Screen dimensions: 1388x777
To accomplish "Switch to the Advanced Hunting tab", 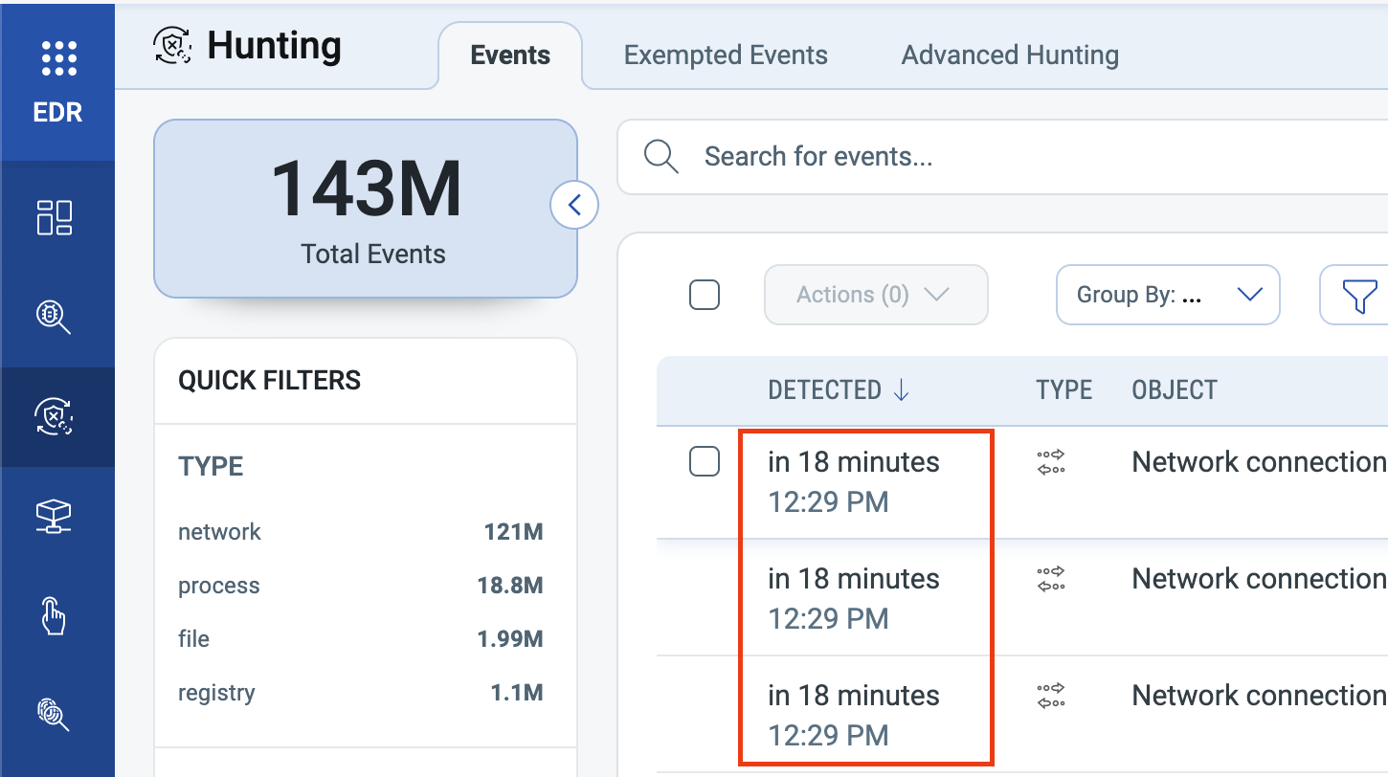I will point(1010,55).
